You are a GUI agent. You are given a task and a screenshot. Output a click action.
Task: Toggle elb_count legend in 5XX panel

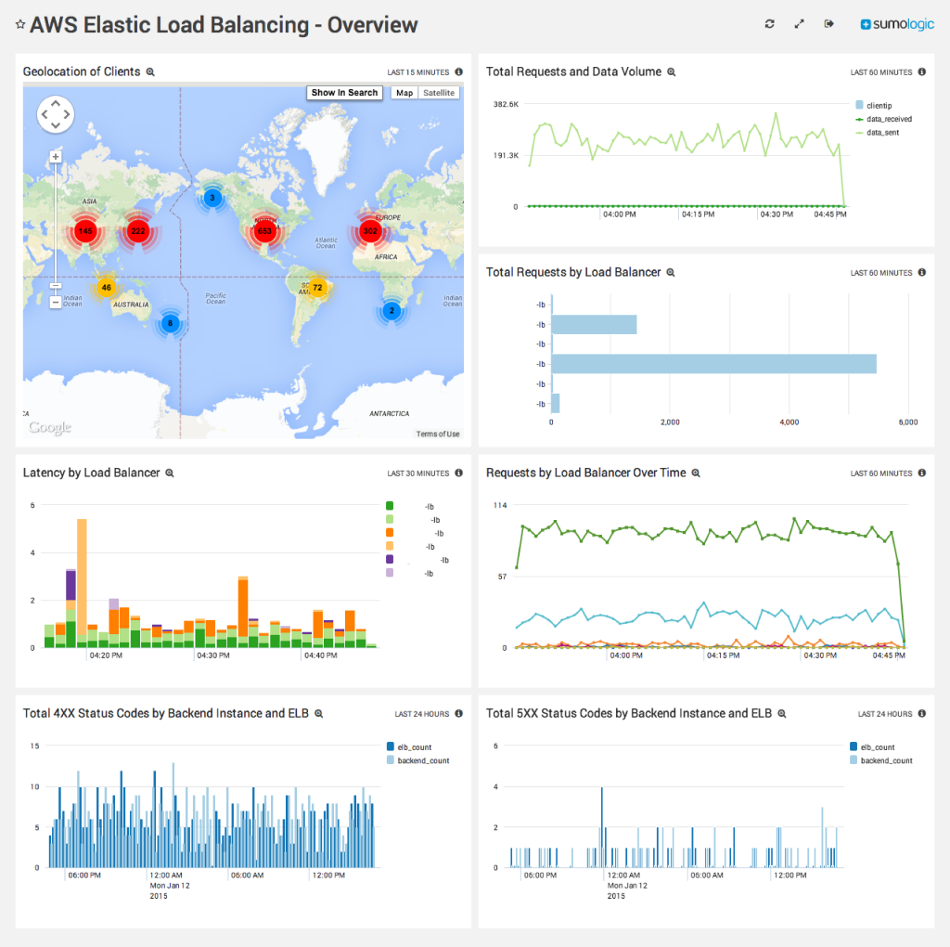pos(872,747)
